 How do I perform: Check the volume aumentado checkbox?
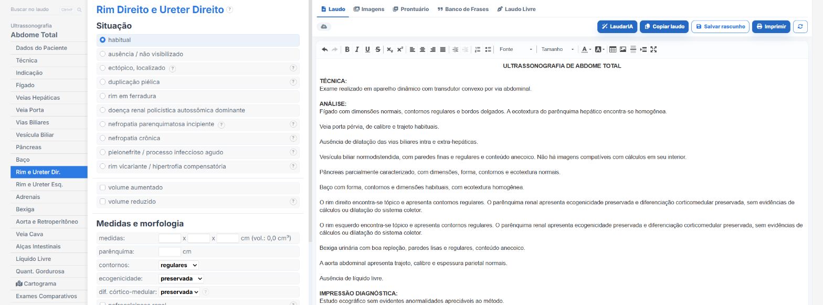click(x=103, y=187)
